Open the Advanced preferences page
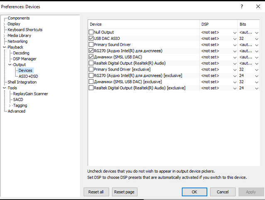The image size is (265, 200). click(17, 111)
